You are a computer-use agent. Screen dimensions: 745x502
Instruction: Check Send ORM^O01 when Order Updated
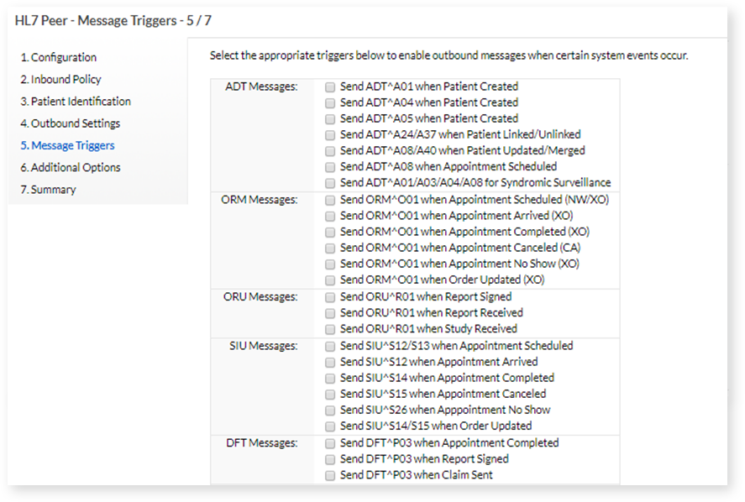click(330, 279)
